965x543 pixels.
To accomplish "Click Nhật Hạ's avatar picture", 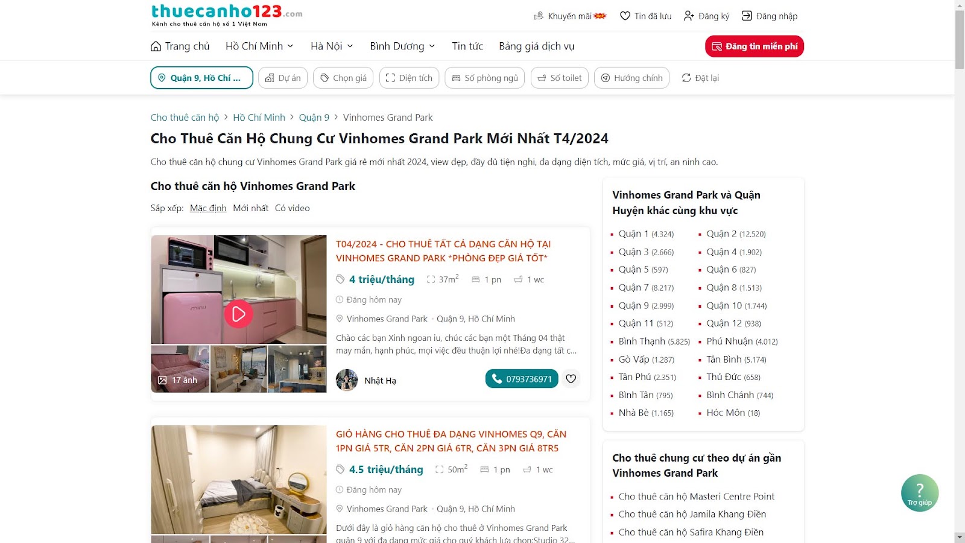I will click(x=347, y=380).
